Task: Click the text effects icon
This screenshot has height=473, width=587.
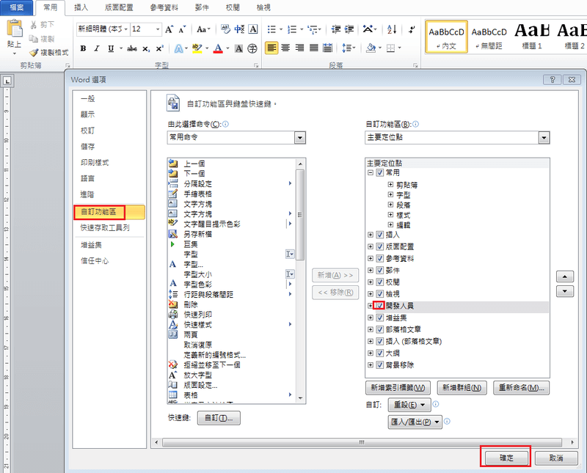Action: [179, 48]
